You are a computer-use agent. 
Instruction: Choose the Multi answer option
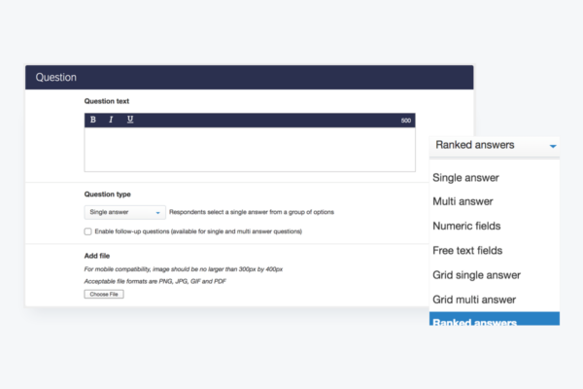point(463,201)
